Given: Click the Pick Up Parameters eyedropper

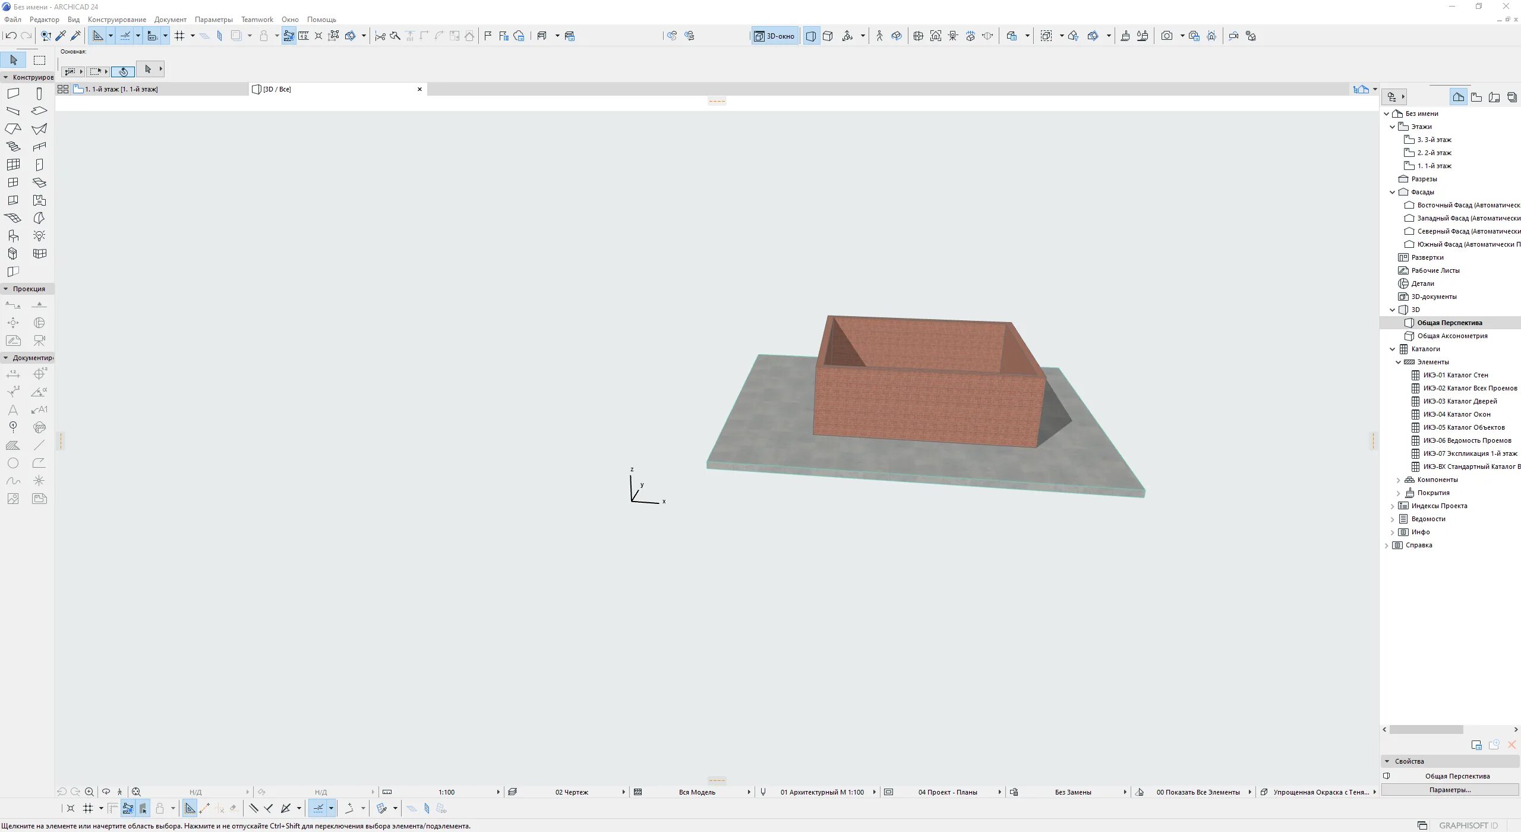Looking at the screenshot, I should point(61,36).
